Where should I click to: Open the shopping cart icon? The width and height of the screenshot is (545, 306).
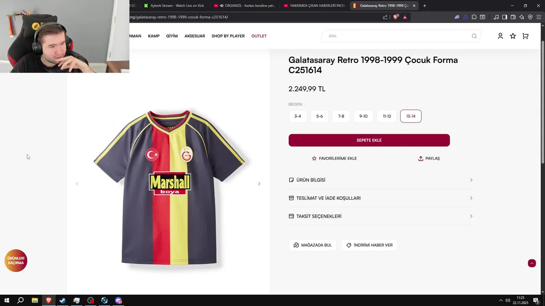(x=525, y=36)
